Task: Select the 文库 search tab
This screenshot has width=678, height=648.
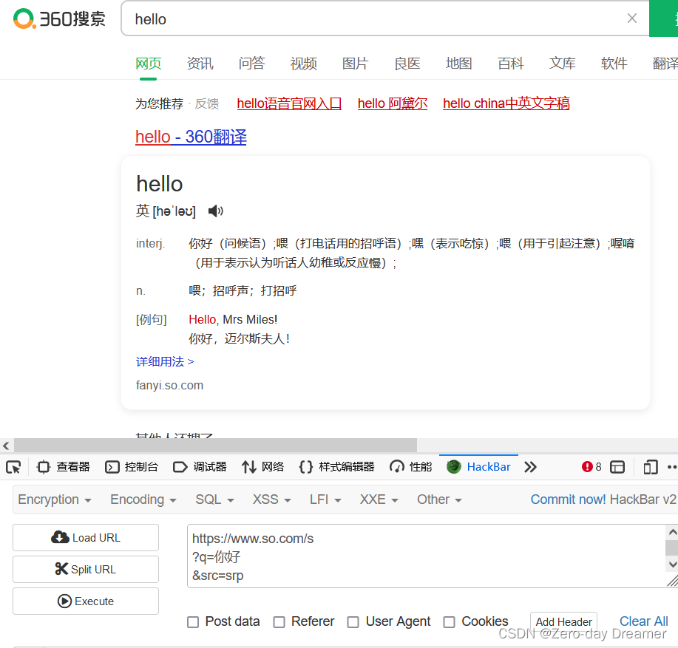Action: (x=563, y=64)
